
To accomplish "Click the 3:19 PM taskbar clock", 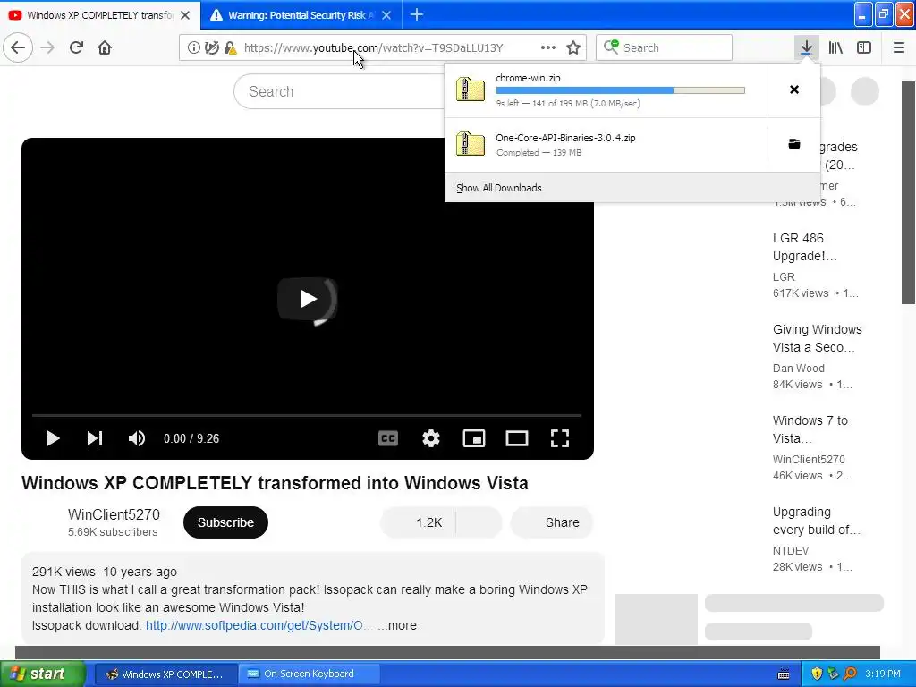I will tap(883, 674).
